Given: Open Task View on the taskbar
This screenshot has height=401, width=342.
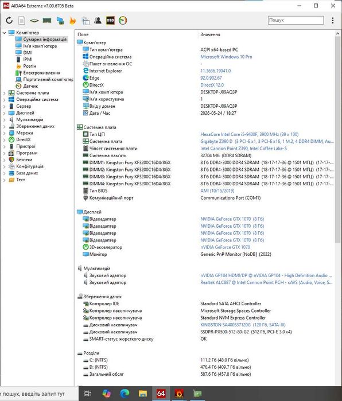Looking at the screenshot, I should pos(87,394).
